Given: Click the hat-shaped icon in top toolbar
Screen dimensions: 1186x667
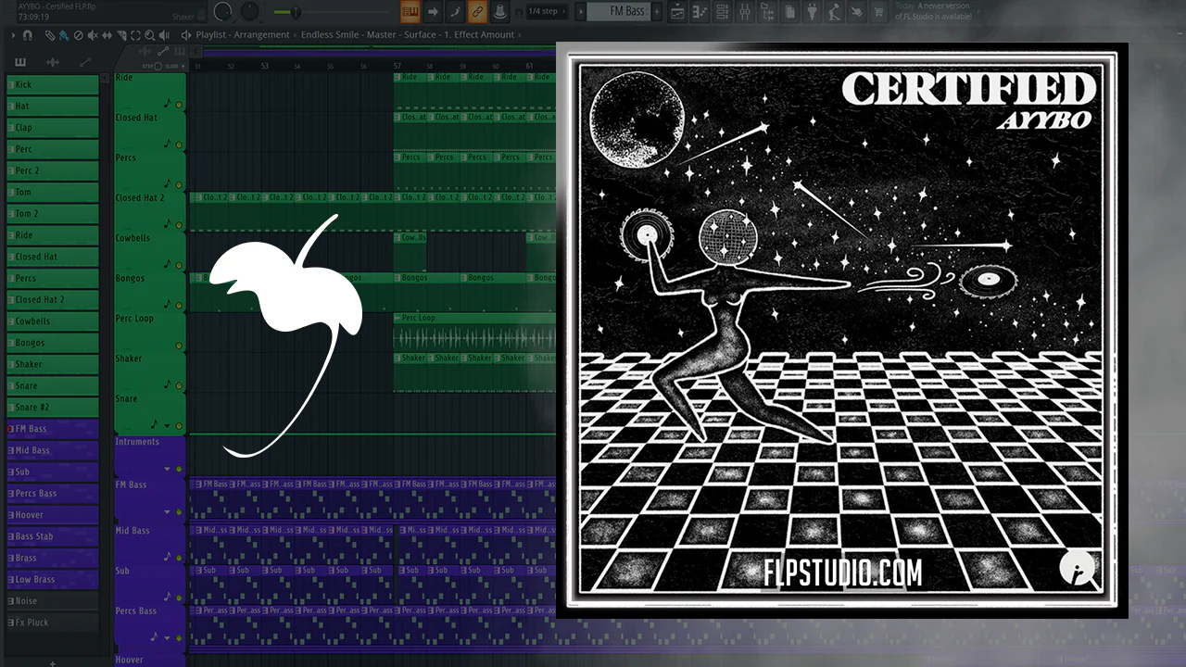Looking at the screenshot, I should pyautogui.click(x=501, y=11).
